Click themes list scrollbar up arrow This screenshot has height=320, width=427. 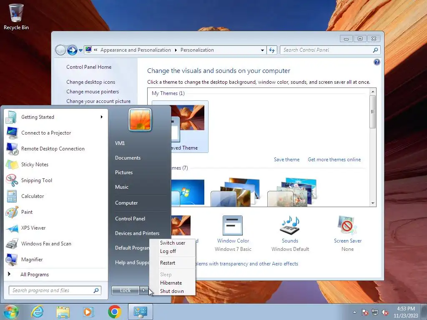[373, 92]
